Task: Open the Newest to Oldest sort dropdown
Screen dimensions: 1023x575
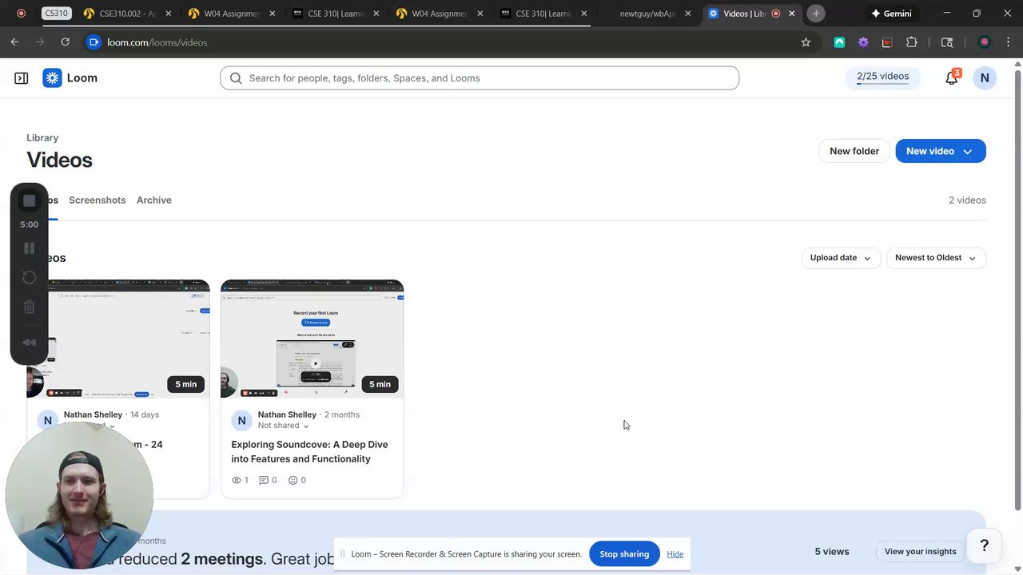Action: [x=936, y=258]
